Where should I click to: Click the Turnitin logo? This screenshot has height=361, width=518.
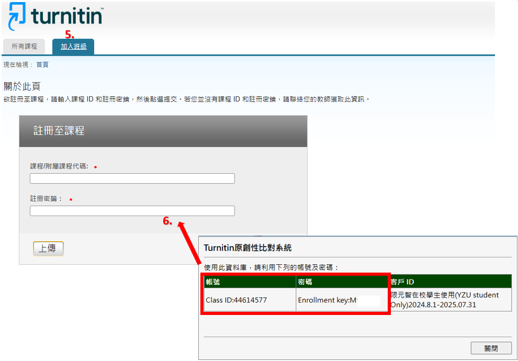[55, 16]
